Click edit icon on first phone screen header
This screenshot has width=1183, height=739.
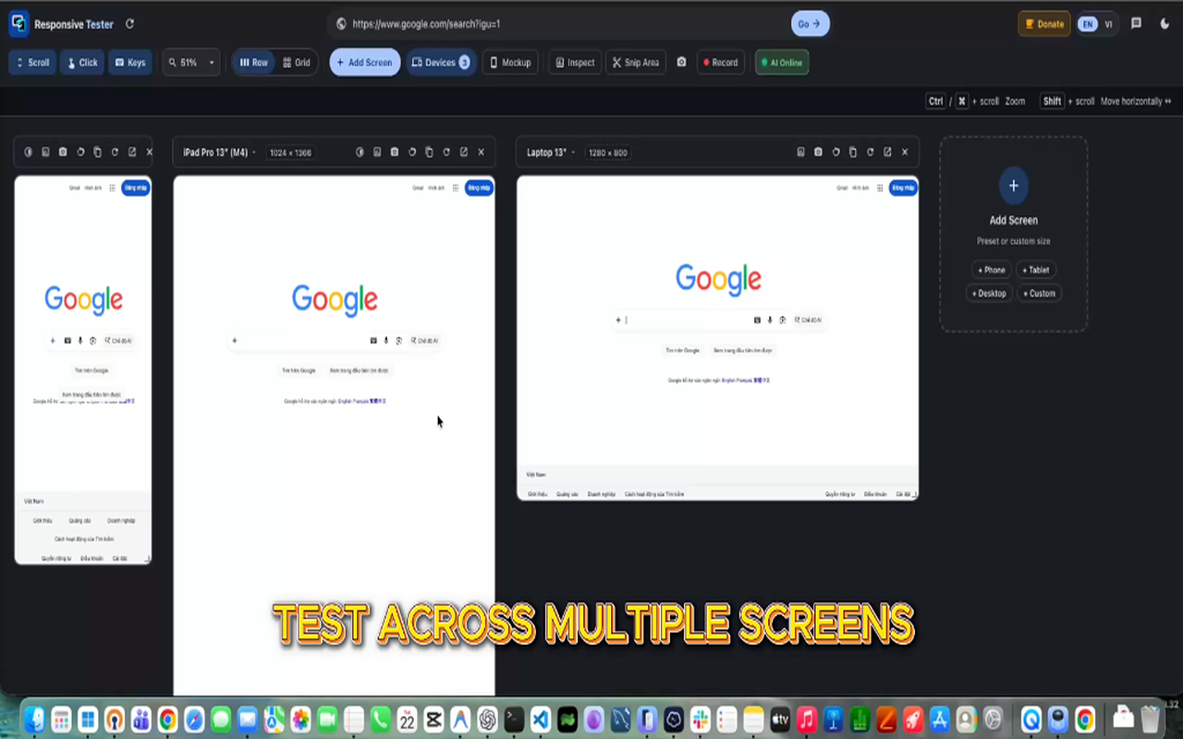[x=132, y=152]
